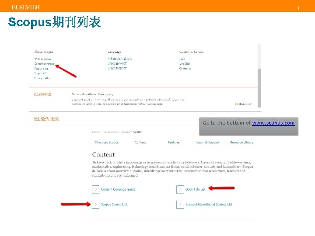Click the 'Language' footer heading
The width and height of the screenshot is (315, 236).
[x=114, y=52]
